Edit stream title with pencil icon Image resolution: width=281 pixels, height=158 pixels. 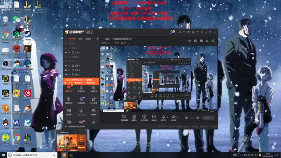pos(130,39)
